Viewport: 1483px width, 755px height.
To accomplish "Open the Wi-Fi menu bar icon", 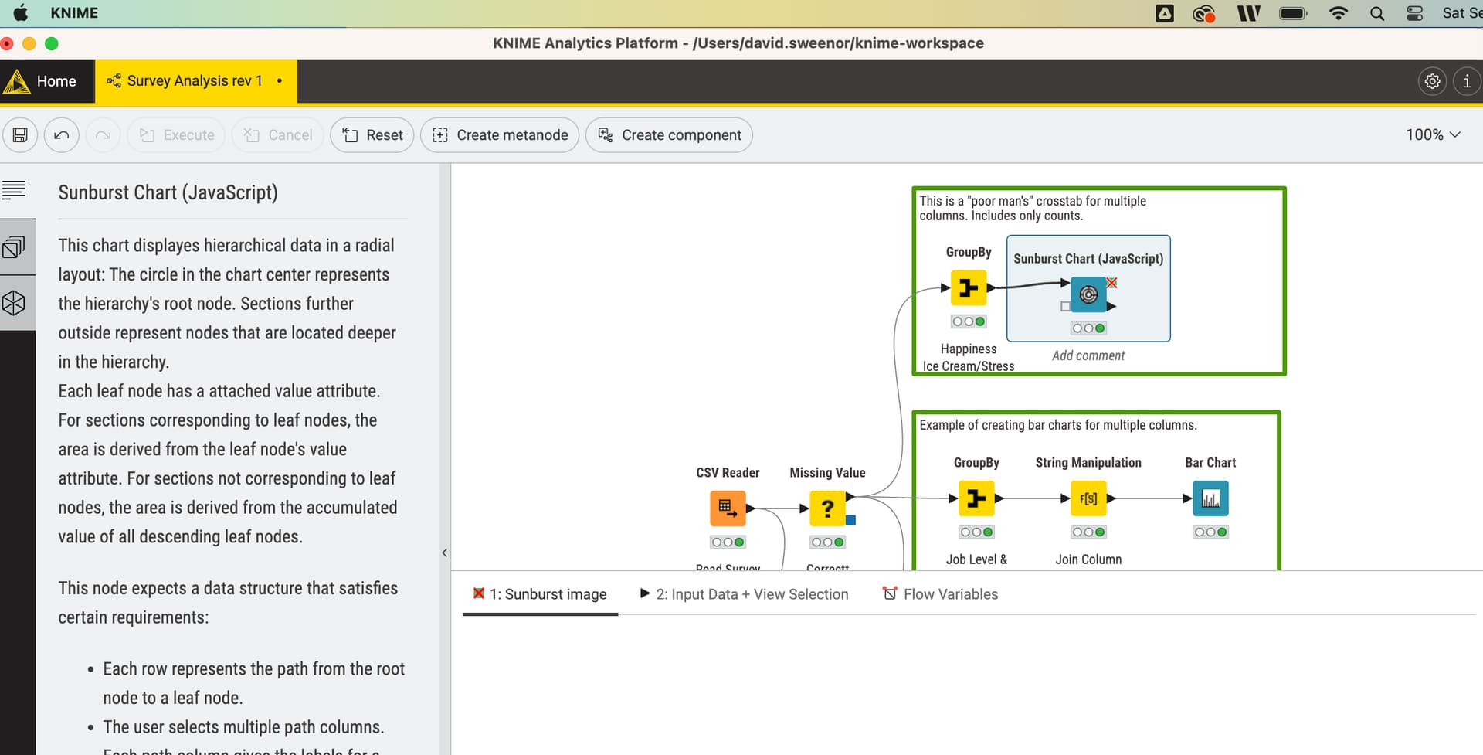I will [x=1339, y=13].
